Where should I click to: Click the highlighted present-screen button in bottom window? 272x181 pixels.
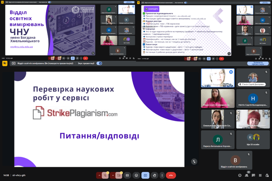[145, 176]
